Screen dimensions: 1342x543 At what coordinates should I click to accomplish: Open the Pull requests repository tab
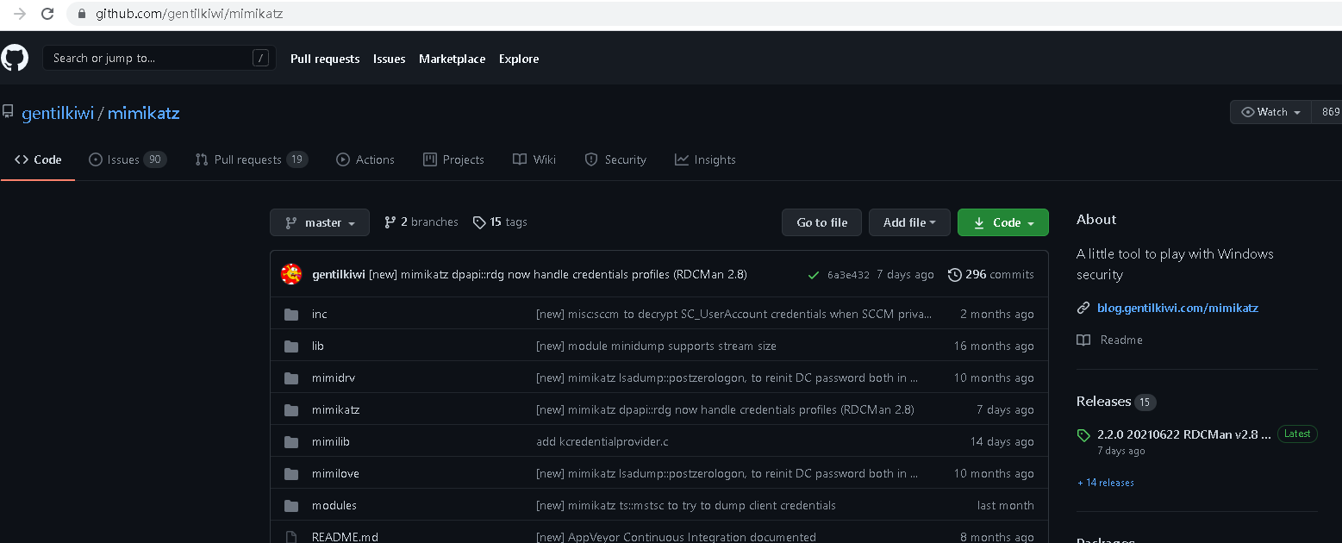click(250, 159)
